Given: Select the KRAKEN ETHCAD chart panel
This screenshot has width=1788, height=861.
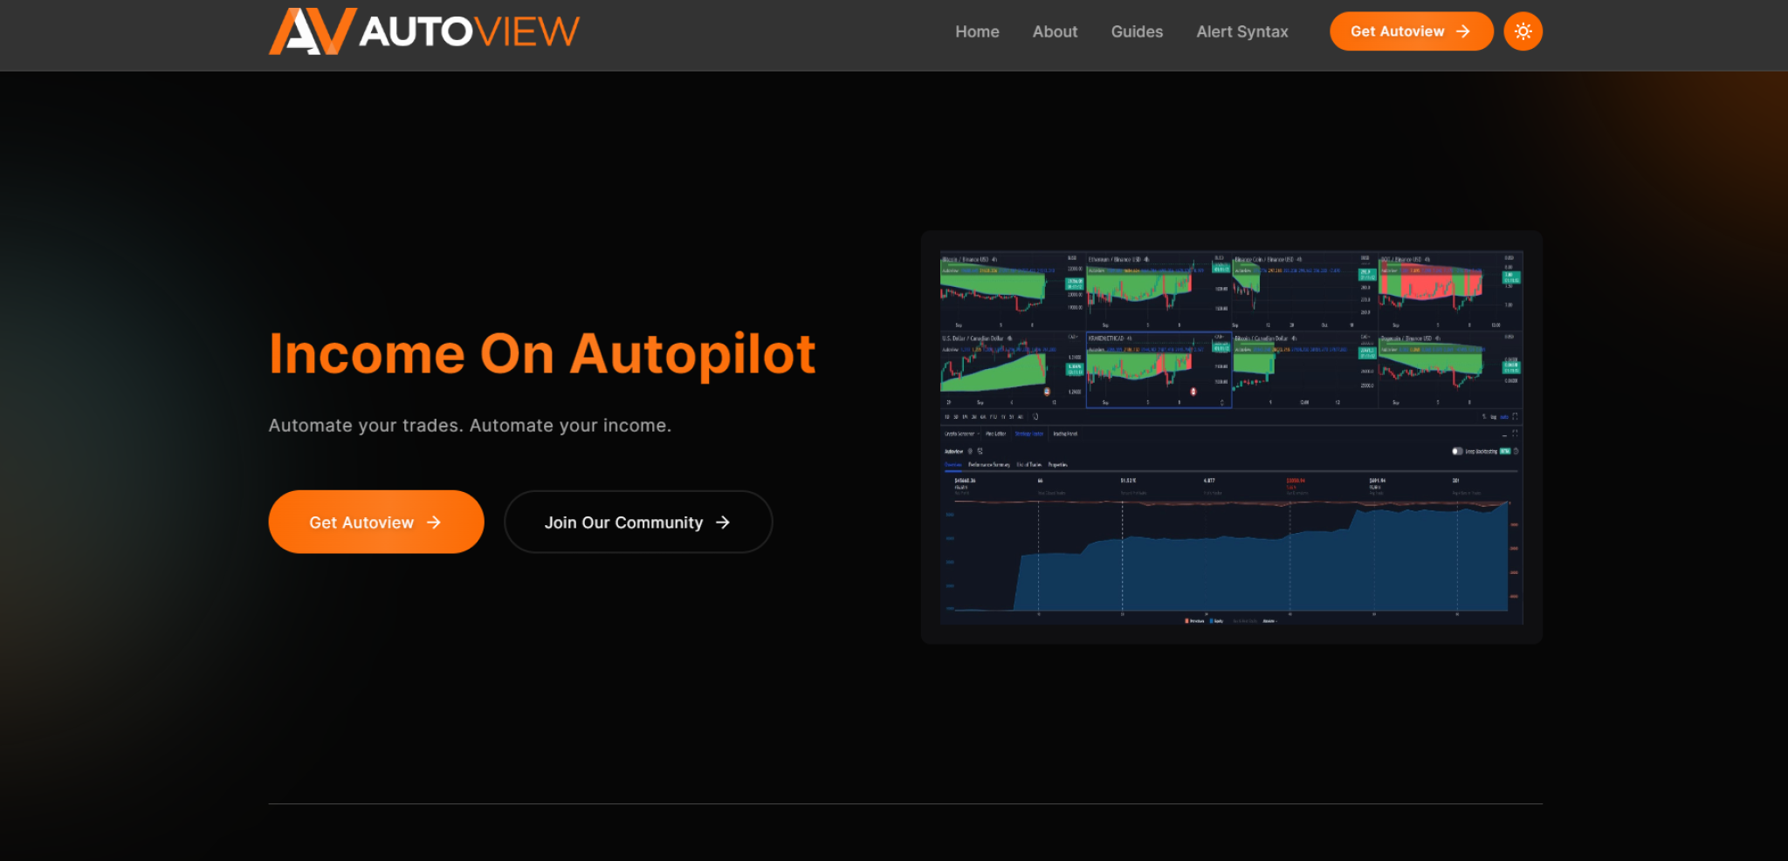Looking at the screenshot, I should [1158, 370].
